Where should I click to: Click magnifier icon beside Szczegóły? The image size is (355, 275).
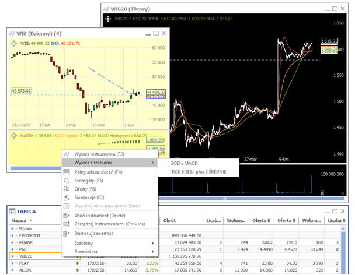[67, 181]
